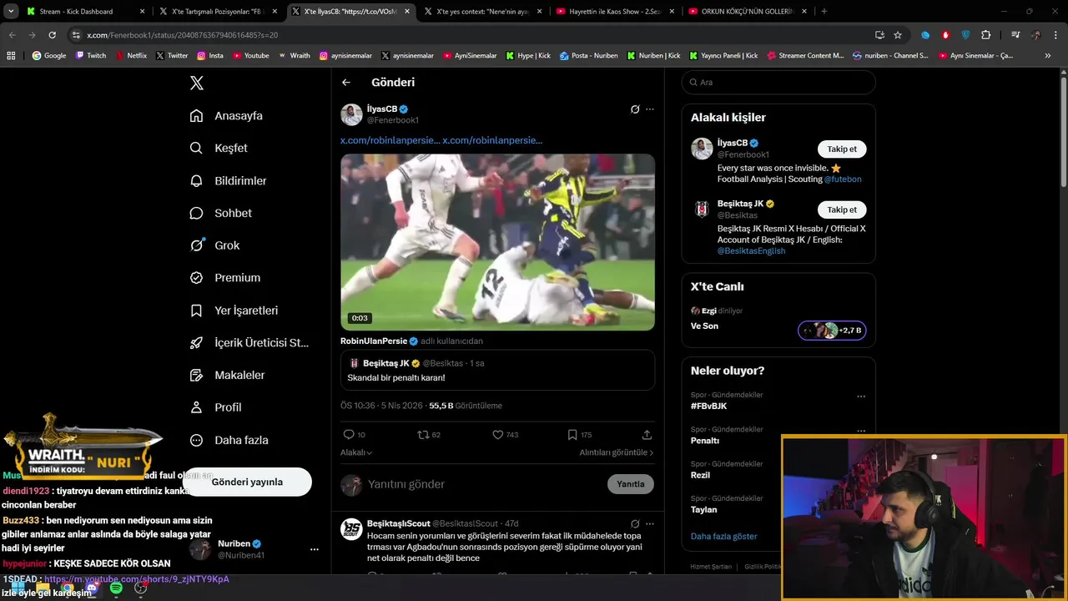Open more options on BeşiktaşlıScout's reply

(x=650, y=524)
